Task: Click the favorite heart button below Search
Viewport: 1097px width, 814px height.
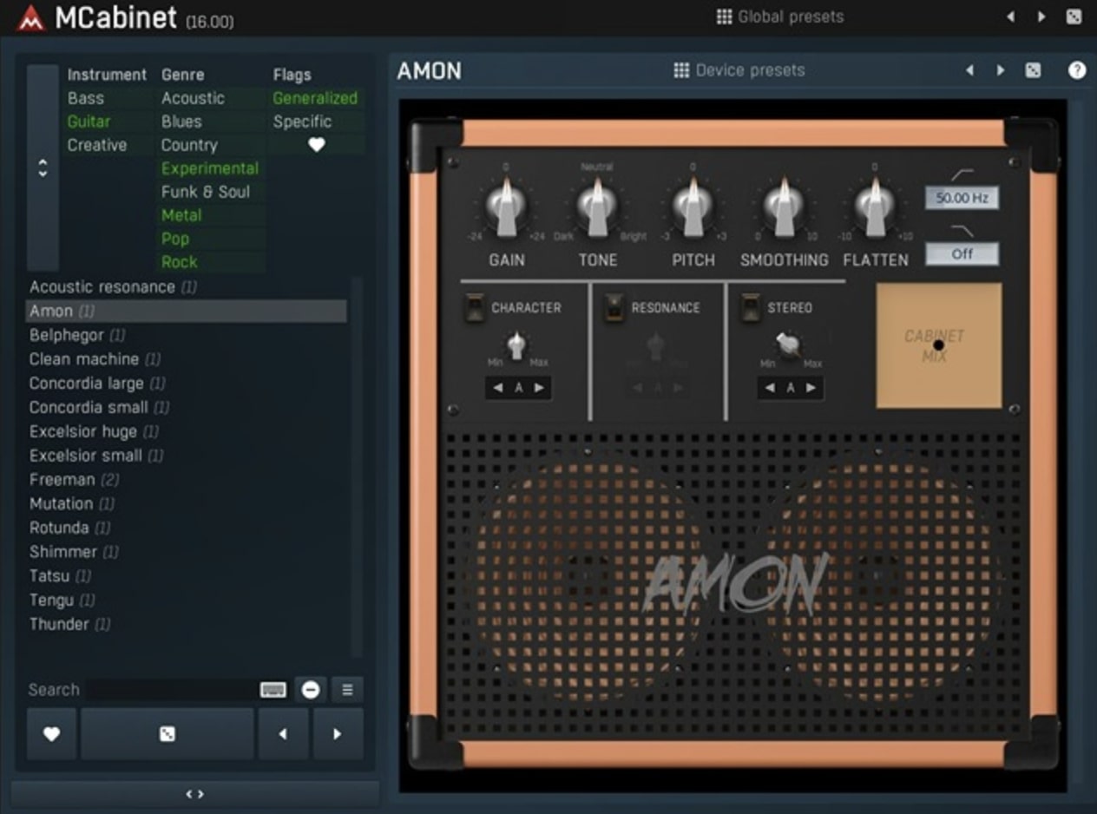Action: pos(52,734)
